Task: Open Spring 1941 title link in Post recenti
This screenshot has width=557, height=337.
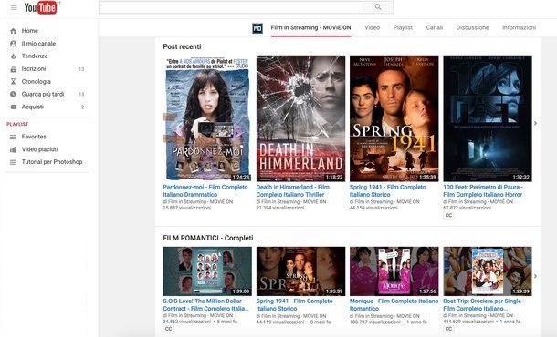Action: (x=387, y=190)
